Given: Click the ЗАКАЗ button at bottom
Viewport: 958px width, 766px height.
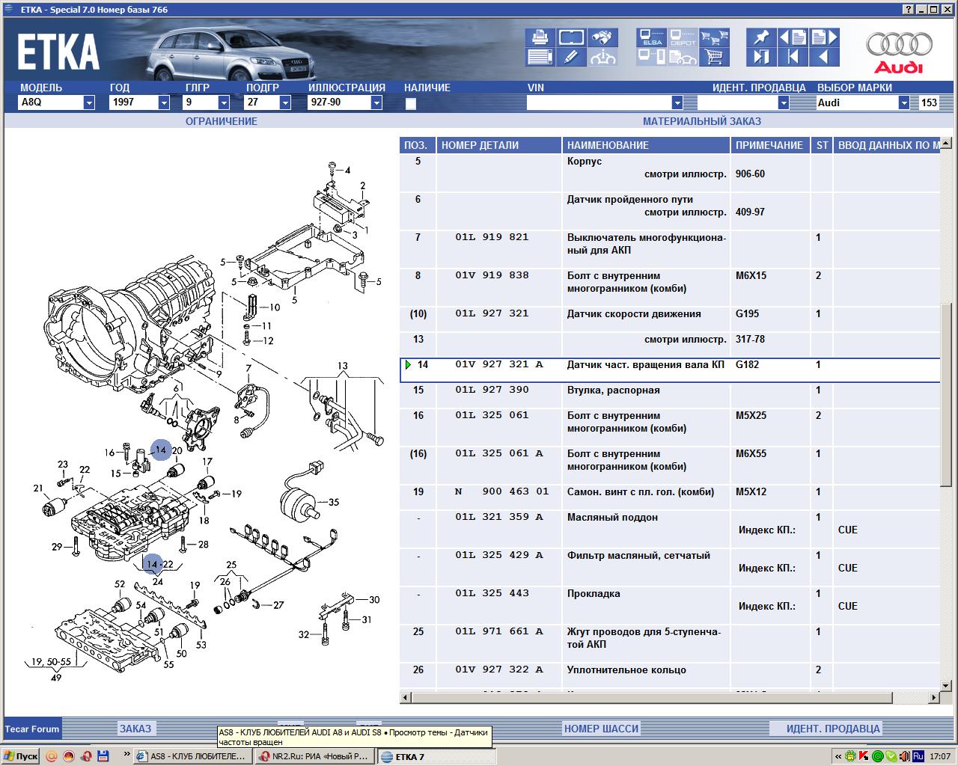Looking at the screenshot, I should click(135, 729).
